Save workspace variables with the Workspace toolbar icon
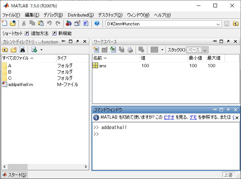241x179 pixels. pos(122,50)
